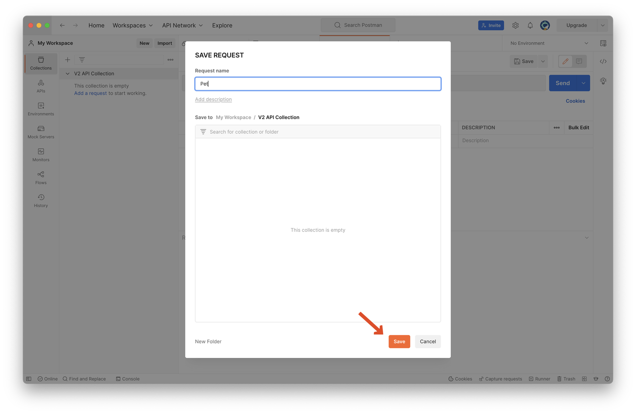Open the Workspaces dropdown menu

(x=133, y=25)
